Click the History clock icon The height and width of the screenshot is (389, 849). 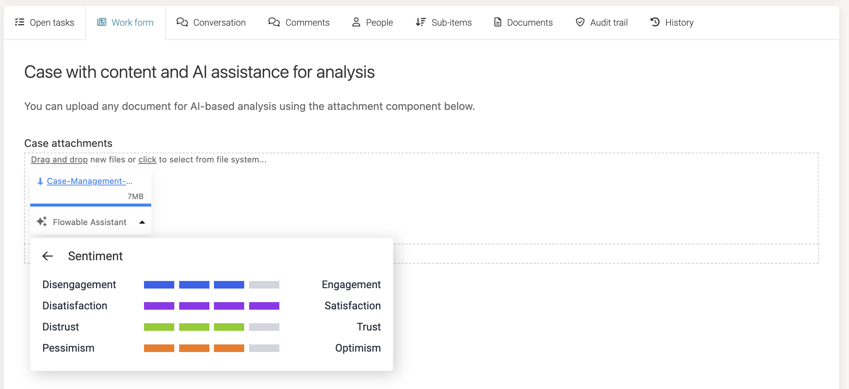point(655,22)
